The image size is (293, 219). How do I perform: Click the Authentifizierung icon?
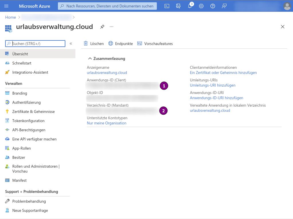click(x=7, y=102)
